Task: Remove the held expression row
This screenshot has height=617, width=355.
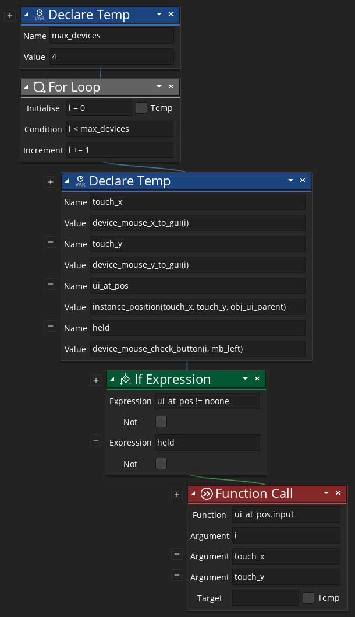Action: 96,441
